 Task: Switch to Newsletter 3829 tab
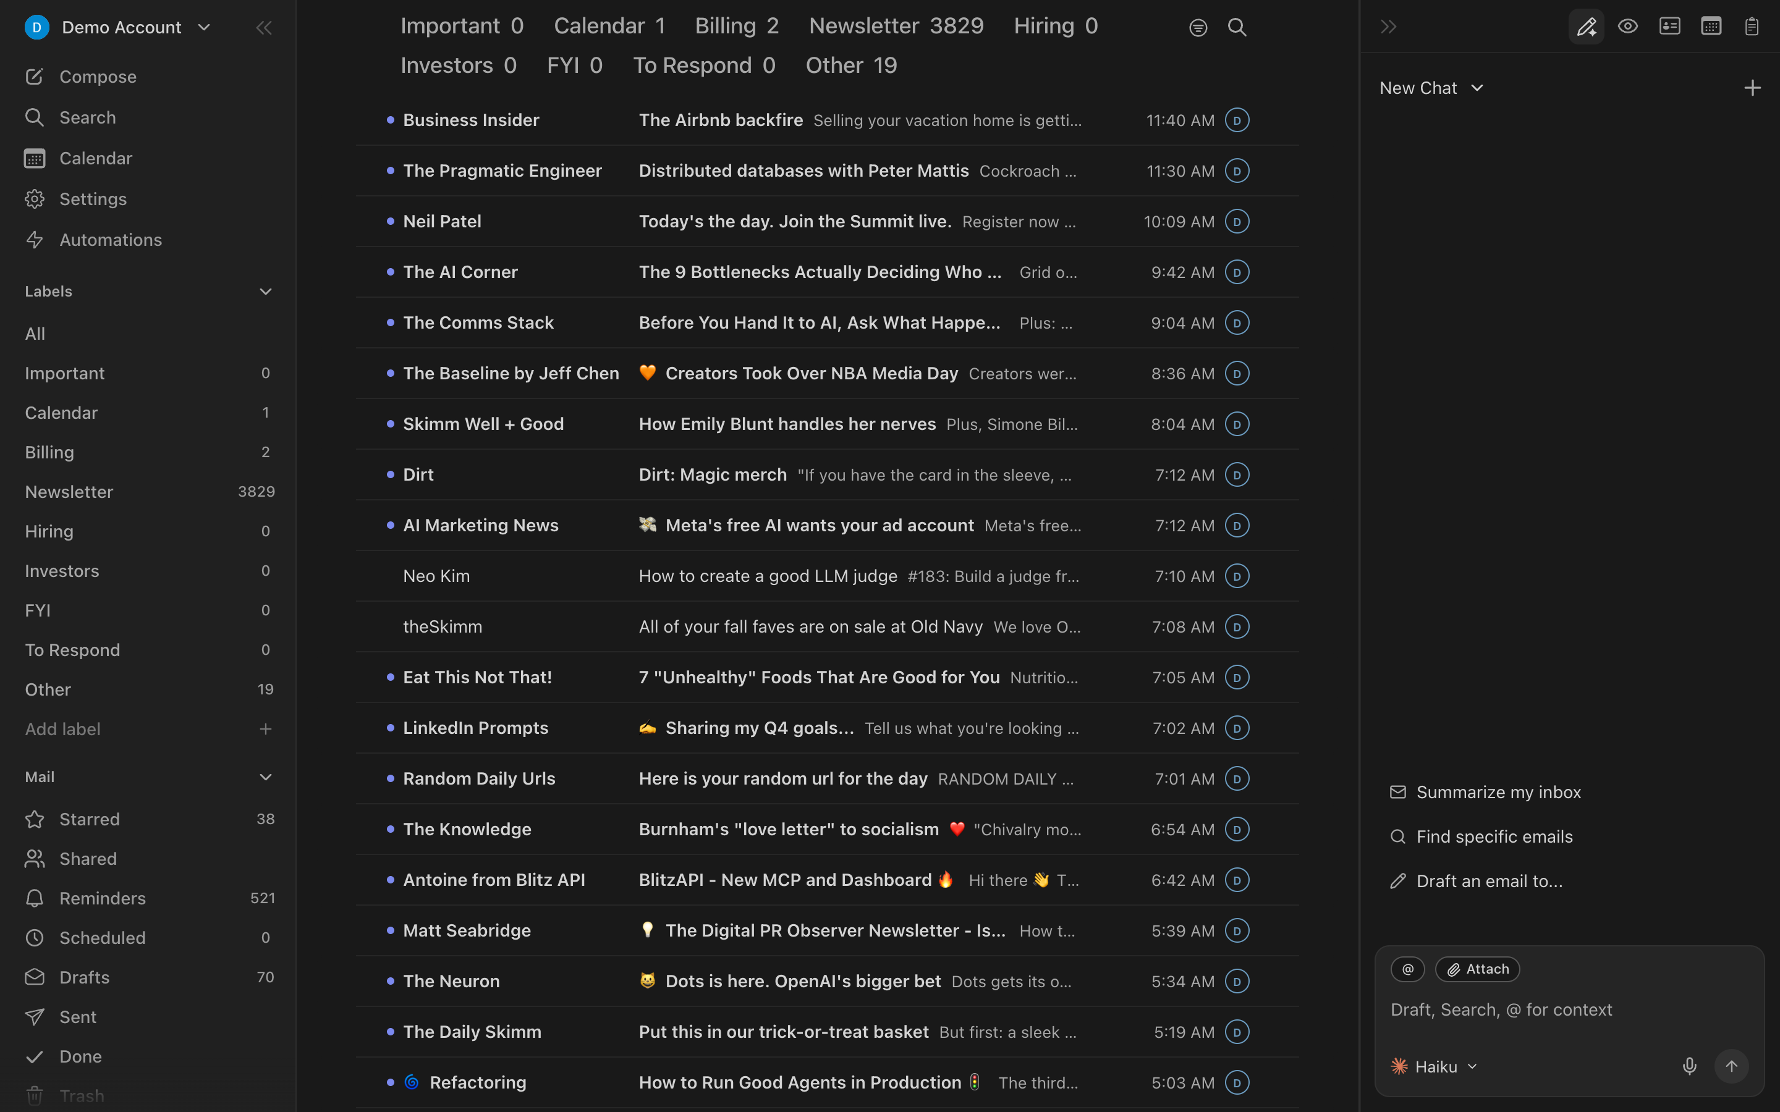pos(896,26)
